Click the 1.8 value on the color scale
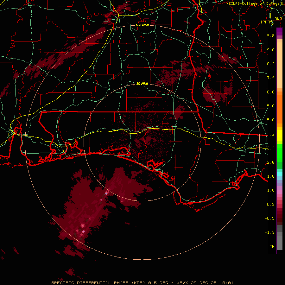This screenshot has height=285, width=285. (271, 176)
